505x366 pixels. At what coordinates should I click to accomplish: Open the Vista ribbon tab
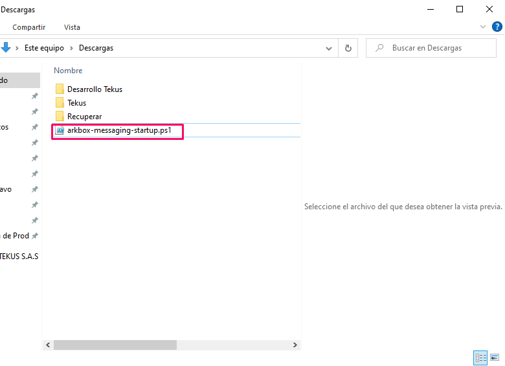72,27
